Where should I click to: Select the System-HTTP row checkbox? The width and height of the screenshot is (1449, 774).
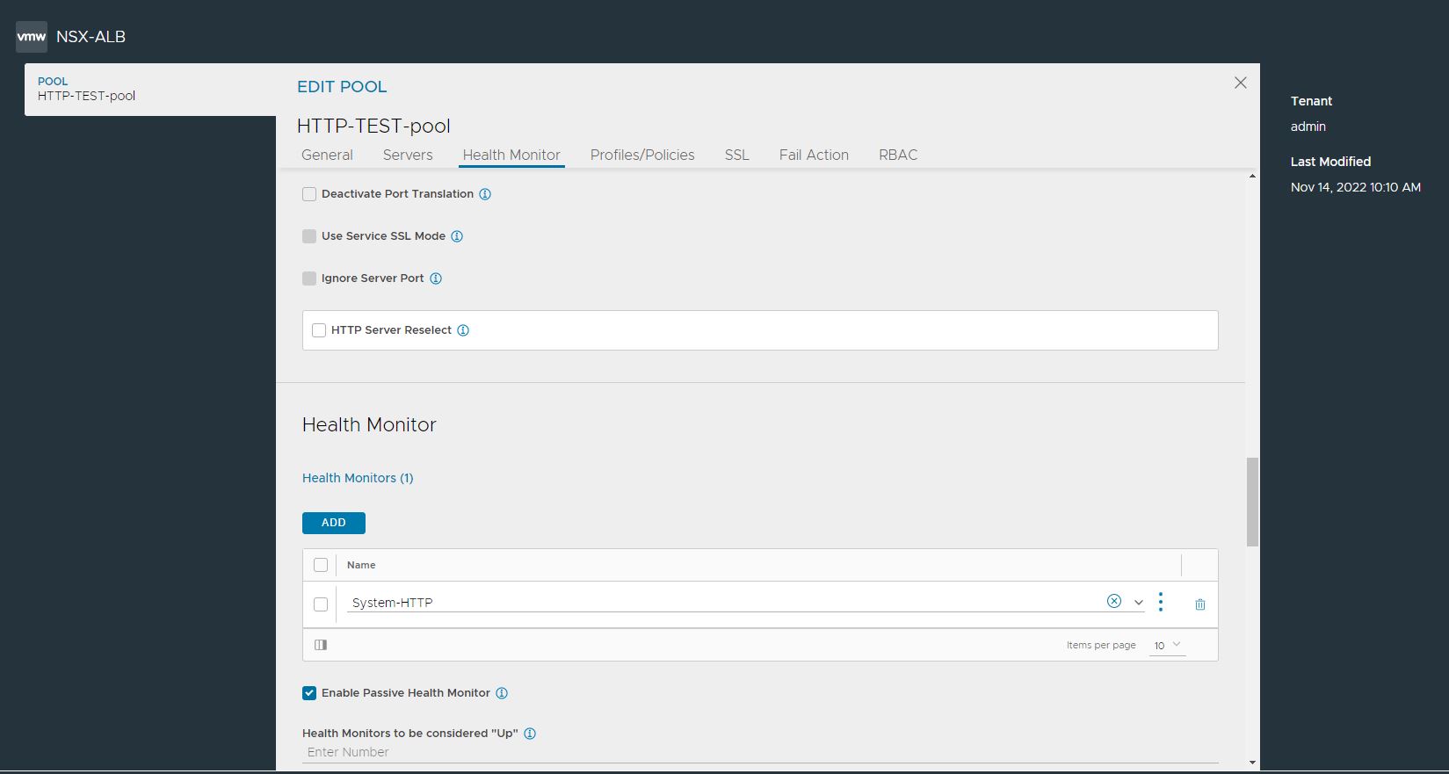coord(321,604)
